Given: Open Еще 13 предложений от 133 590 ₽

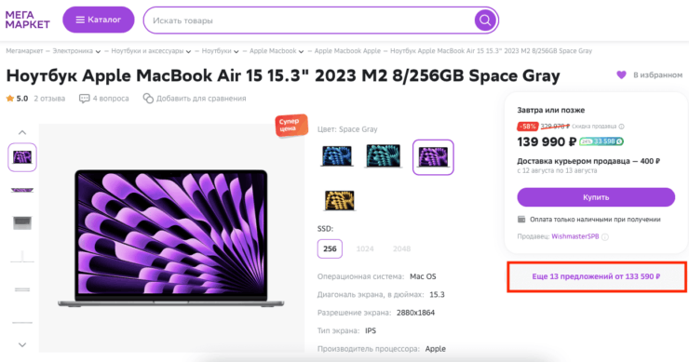Looking at the screenshot, I should 596,276.
